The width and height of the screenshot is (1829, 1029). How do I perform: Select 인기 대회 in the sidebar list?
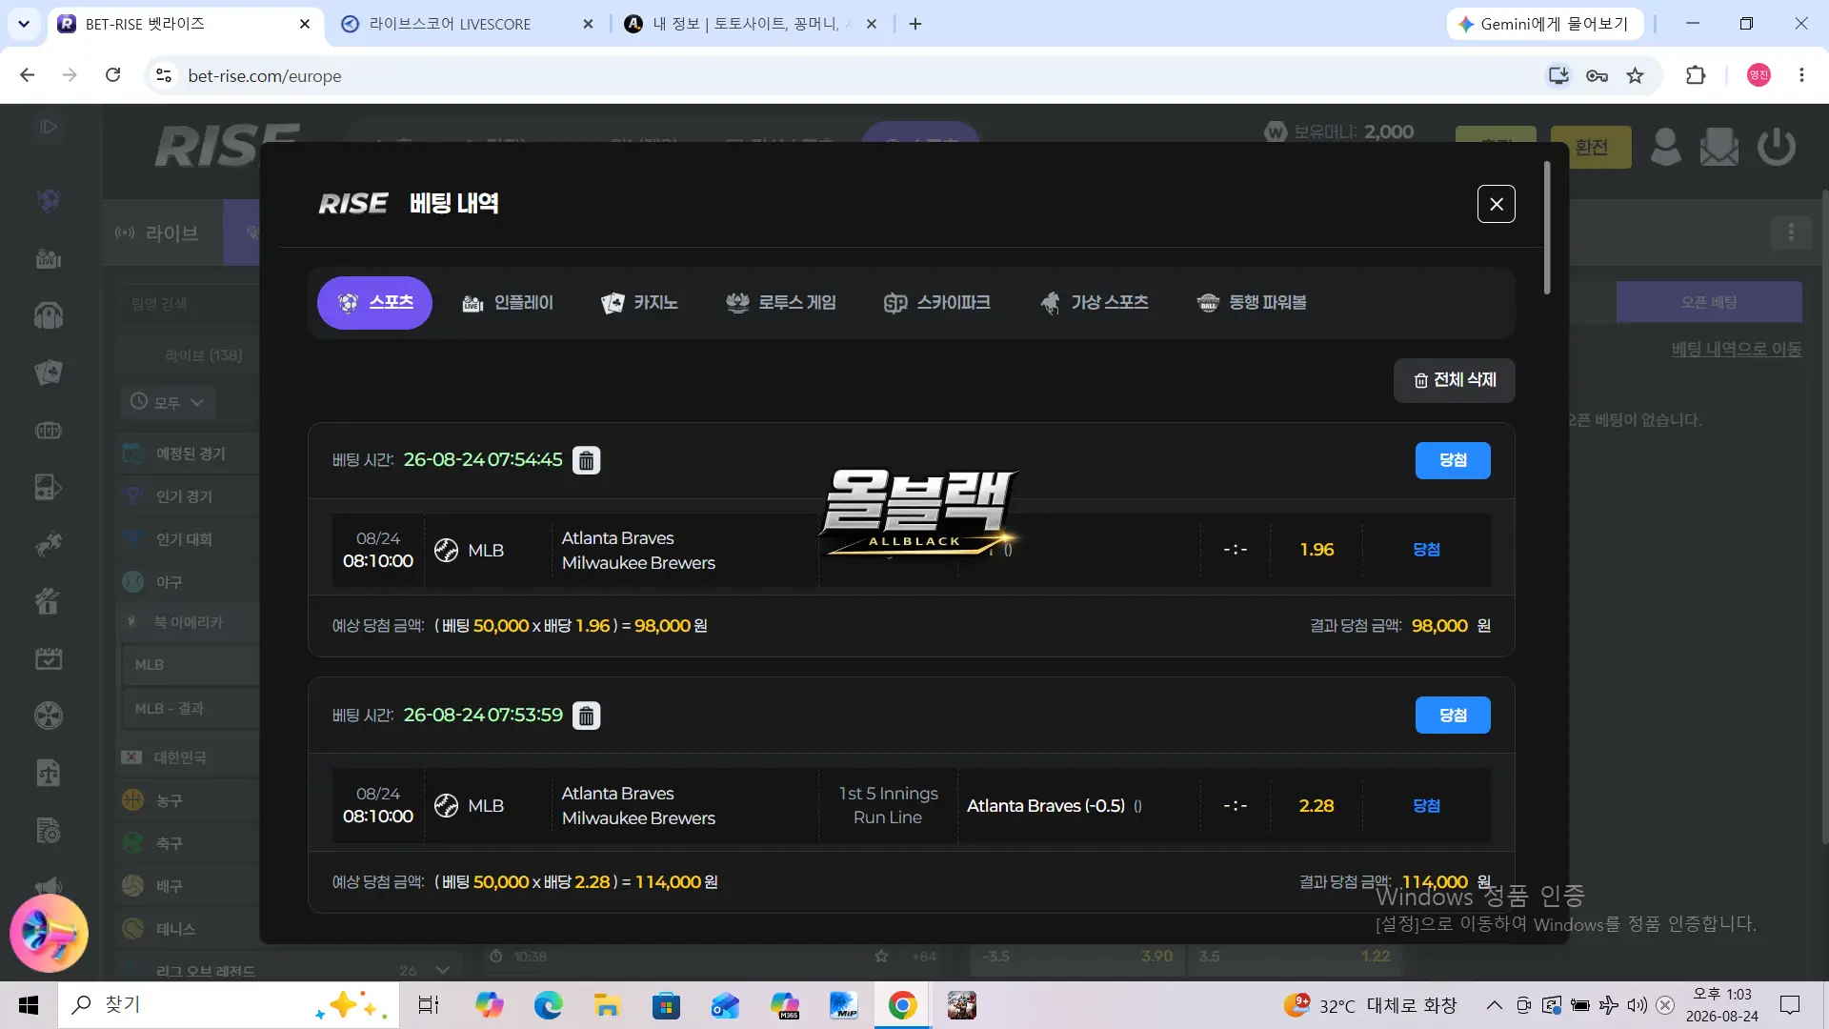189,539
